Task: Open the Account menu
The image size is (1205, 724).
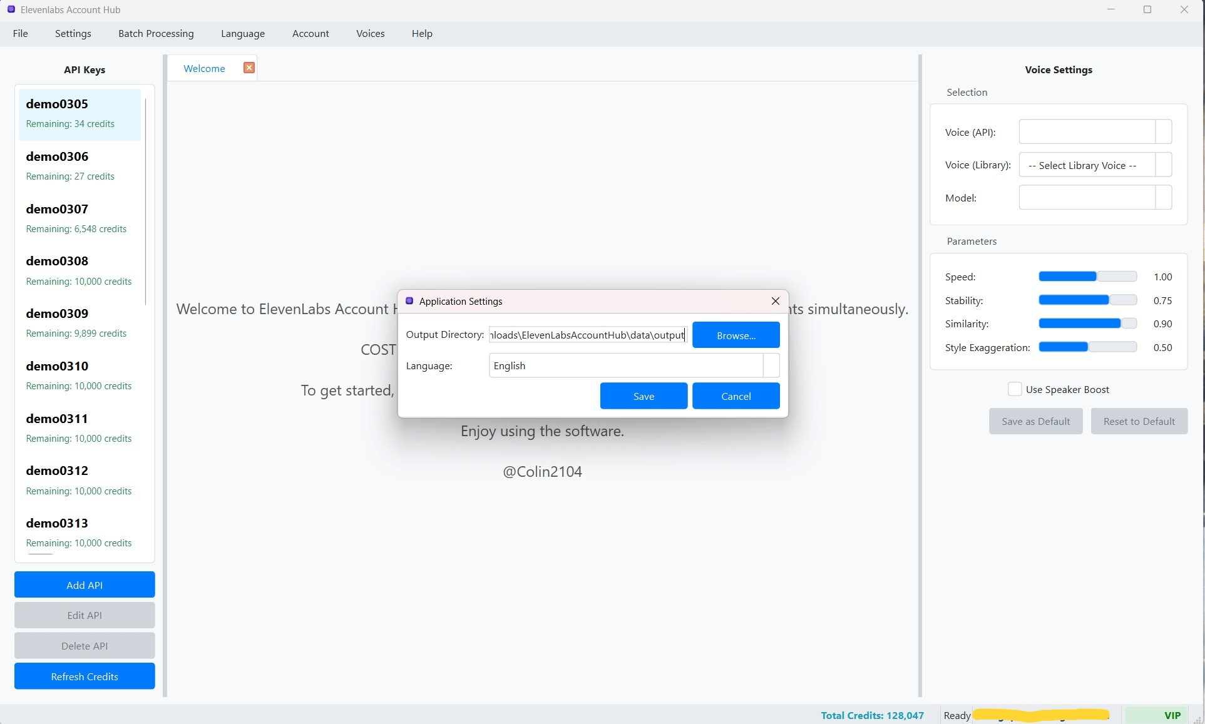Action: click(310, 34)
